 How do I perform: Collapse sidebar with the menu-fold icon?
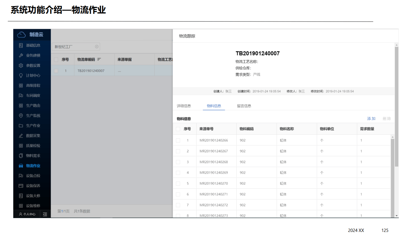tap(45, 215)
